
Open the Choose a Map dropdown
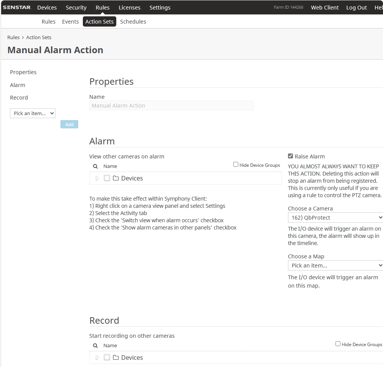335,266
